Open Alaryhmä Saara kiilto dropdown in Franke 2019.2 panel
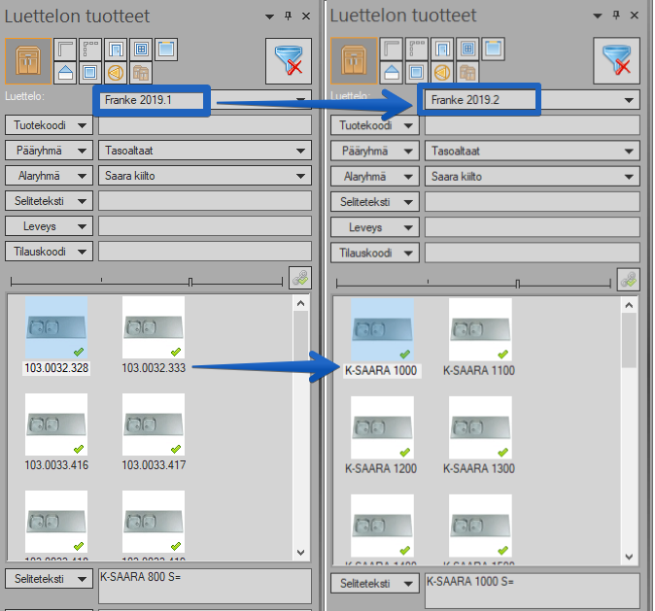Viewport: 655px width, 611px height. point(533,177)
